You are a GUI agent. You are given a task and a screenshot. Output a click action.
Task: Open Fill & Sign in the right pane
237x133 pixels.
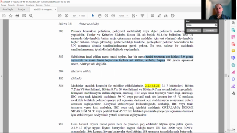point(233,86)
